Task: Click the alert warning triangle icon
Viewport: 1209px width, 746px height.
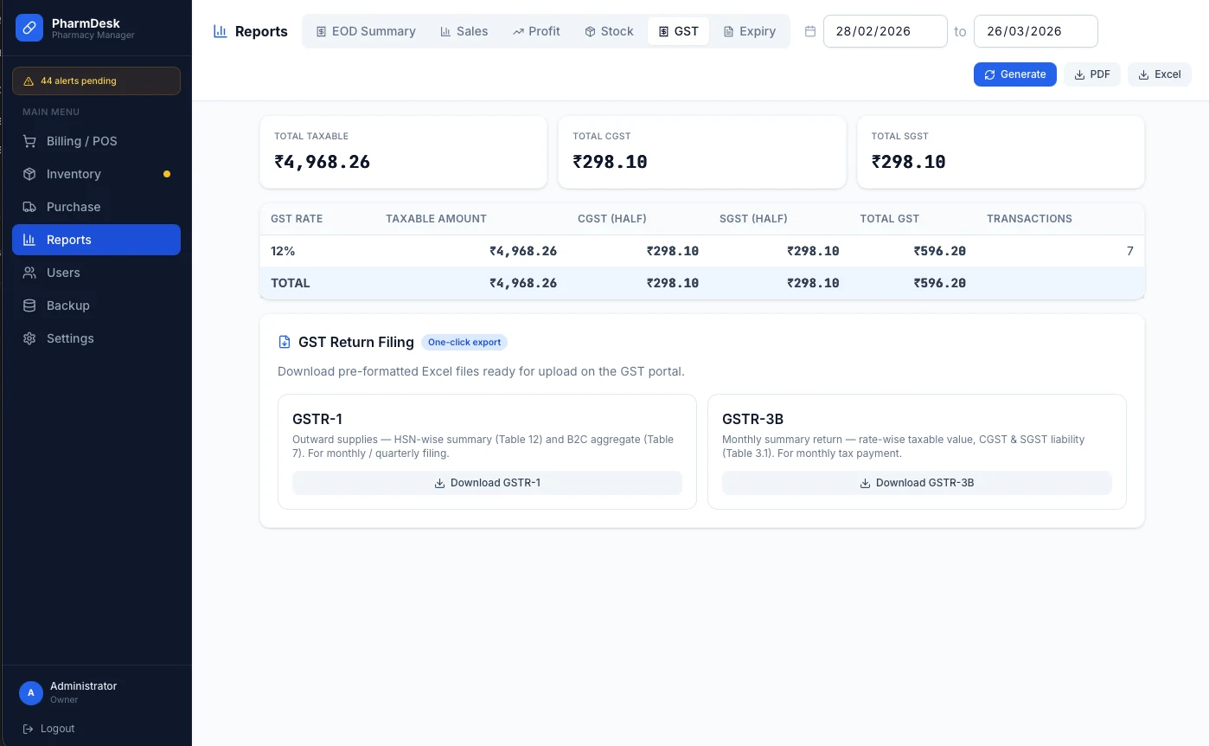Action: [29, 81]
